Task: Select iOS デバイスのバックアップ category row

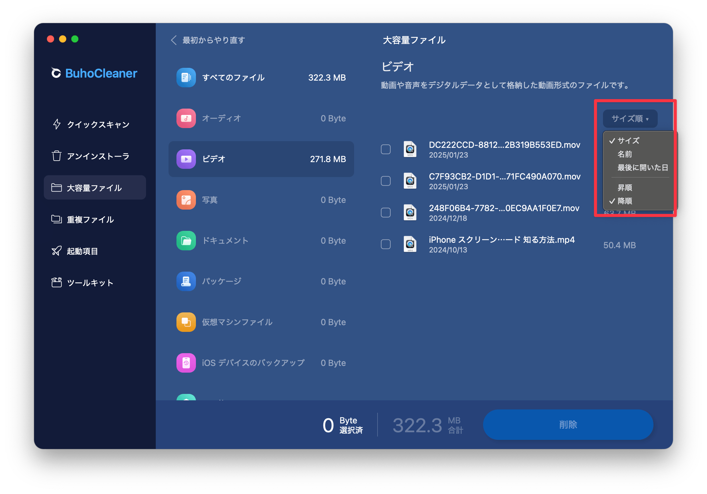Action: 261,363
